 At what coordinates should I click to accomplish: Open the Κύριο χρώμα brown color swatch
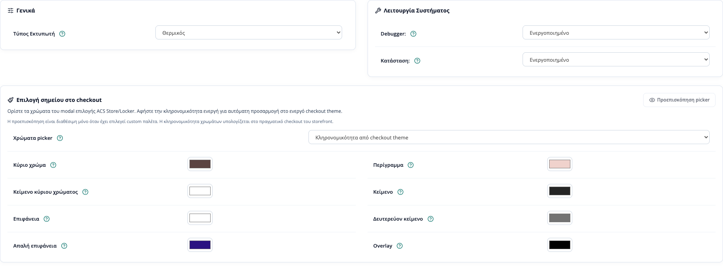200,164
